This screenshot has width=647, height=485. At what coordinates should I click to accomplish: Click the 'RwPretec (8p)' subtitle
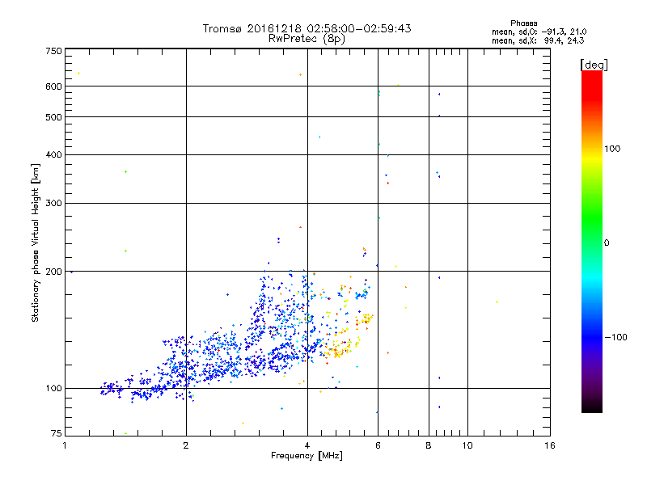tap(307, 39)
